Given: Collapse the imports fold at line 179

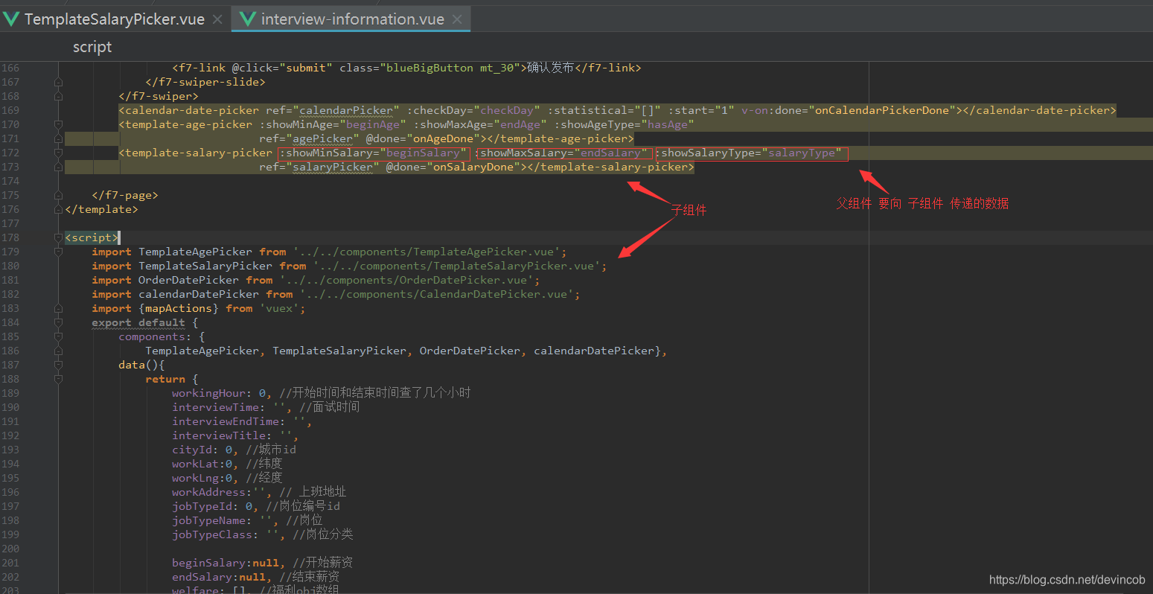Looking at the screenshot, I should tap(58, 252).
